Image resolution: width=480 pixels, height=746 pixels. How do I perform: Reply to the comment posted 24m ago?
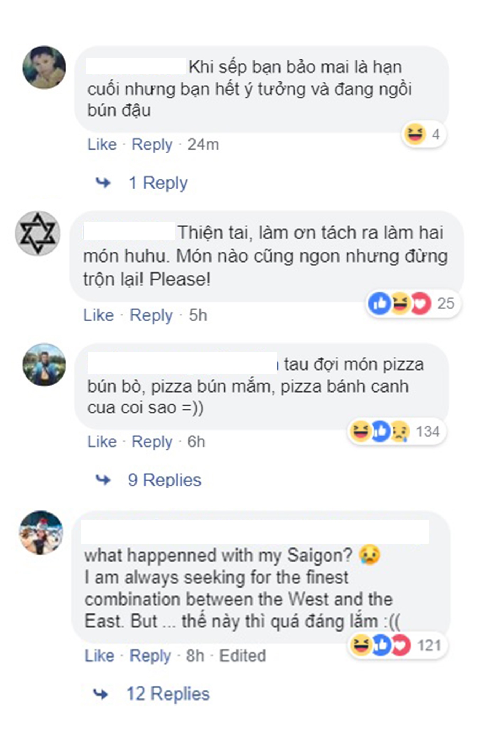[152, 145]
